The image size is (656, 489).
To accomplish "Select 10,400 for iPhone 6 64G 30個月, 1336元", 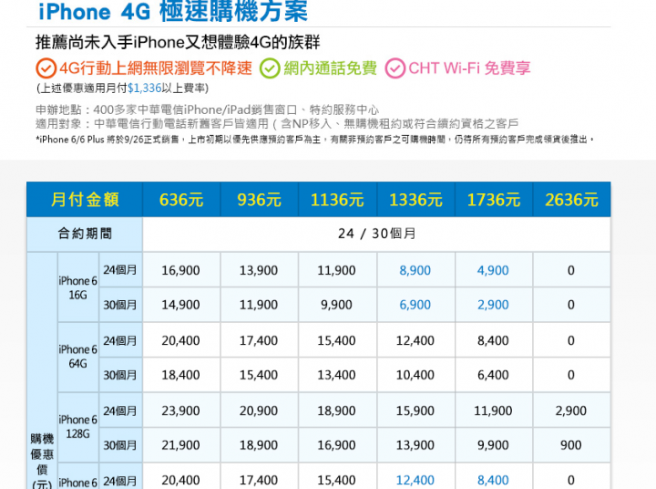I will pyautogui.click(x=415, y=375).
